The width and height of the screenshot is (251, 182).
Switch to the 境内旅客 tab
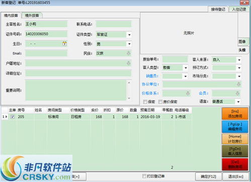[11, 16]
